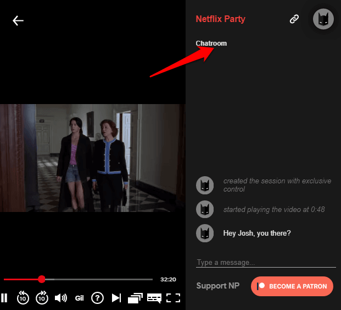Click the Netflix Party title
This screenshot has width=341, height=310.
pos(220,19)
